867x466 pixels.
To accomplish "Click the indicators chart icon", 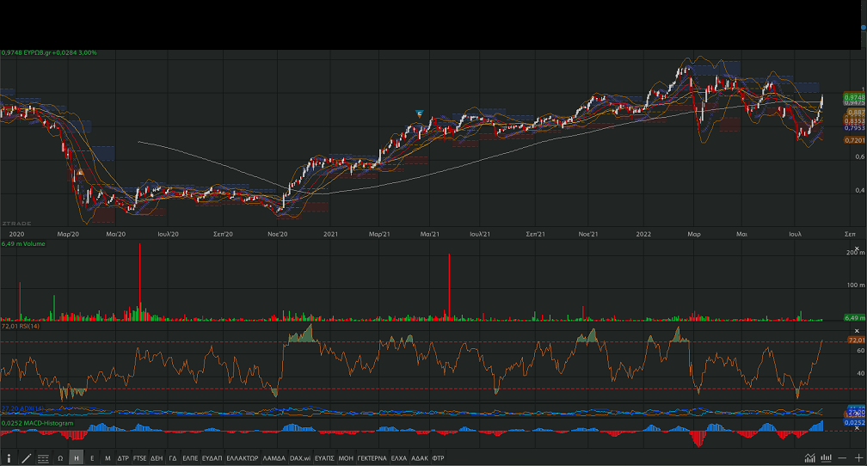I will 809,458.
